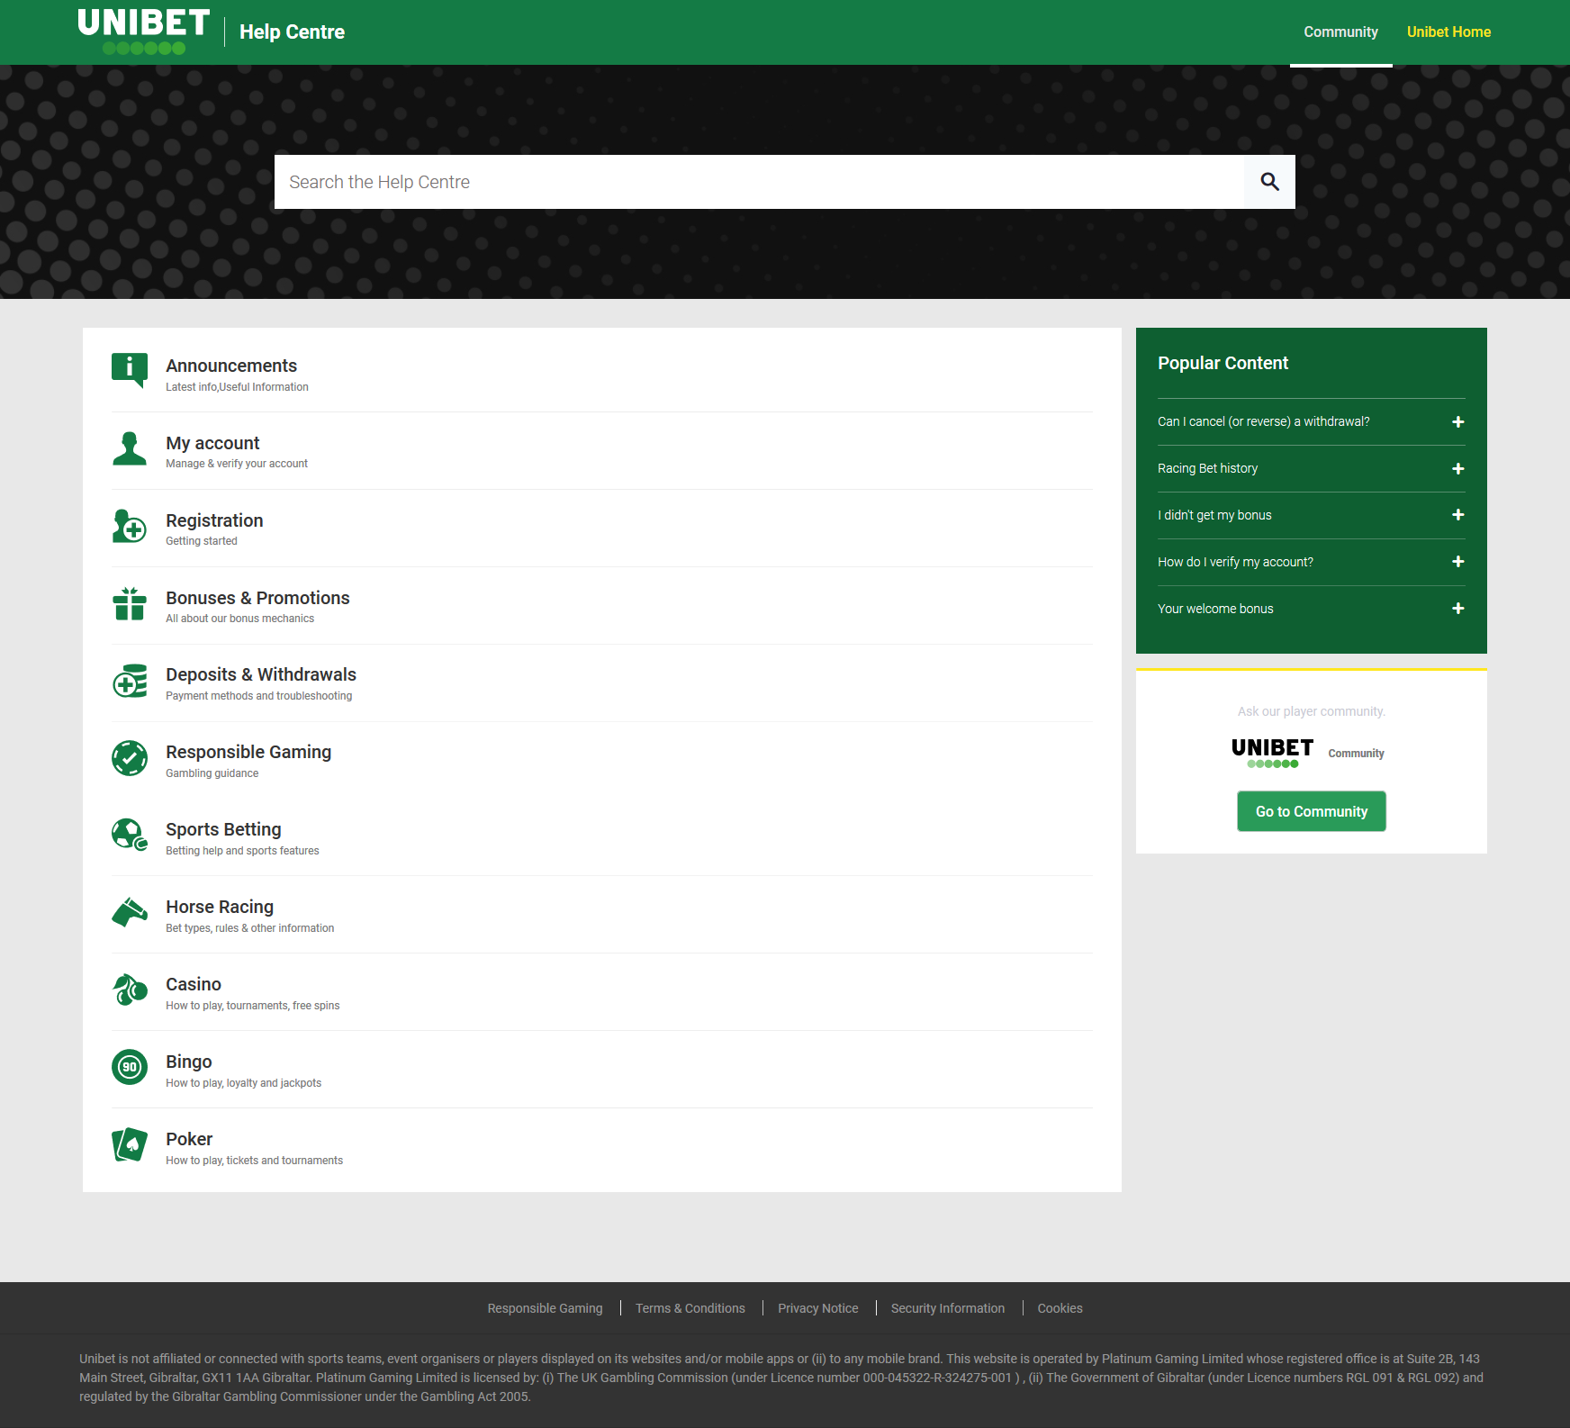Viewport: 1570px width, 1428px height.
Task: Click 'How do I verify my account?' text
Action: point(1235,562)
